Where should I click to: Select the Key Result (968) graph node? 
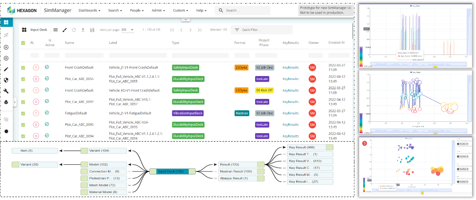[310, 147]
